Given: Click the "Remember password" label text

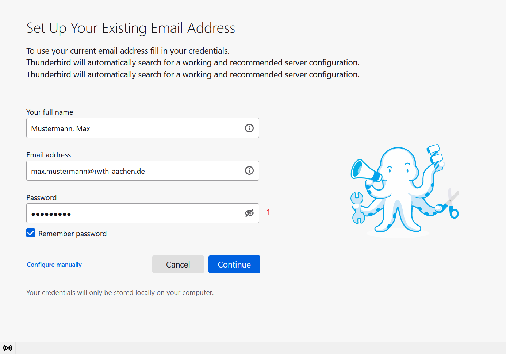Looking at the screenshot, I should pyautogui.click(x=72, y=234).
